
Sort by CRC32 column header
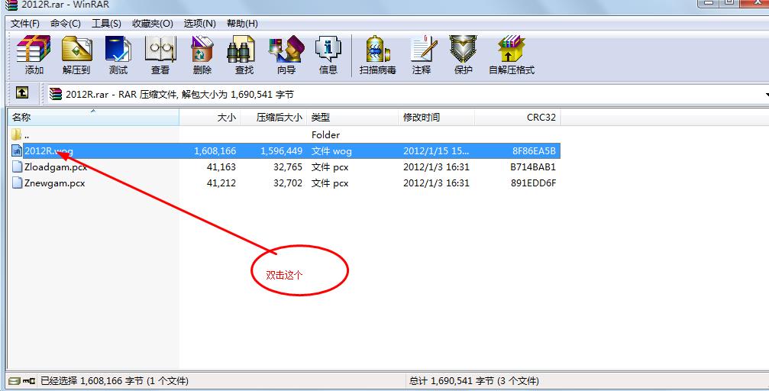(x=518, y=118)
